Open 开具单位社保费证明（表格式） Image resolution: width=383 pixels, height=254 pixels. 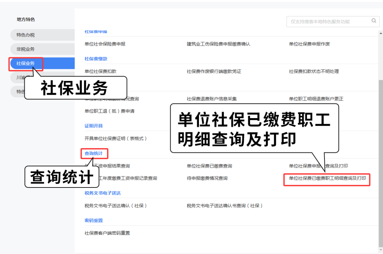(116, 139)
